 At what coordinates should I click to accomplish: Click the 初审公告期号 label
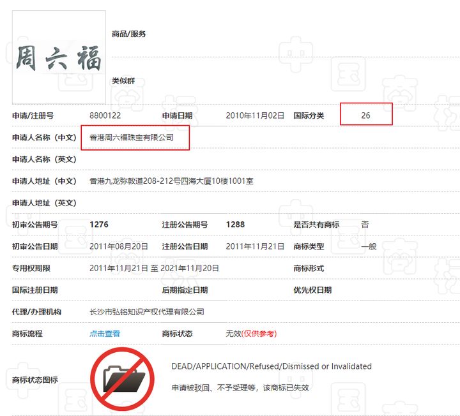tap(35, 225)
